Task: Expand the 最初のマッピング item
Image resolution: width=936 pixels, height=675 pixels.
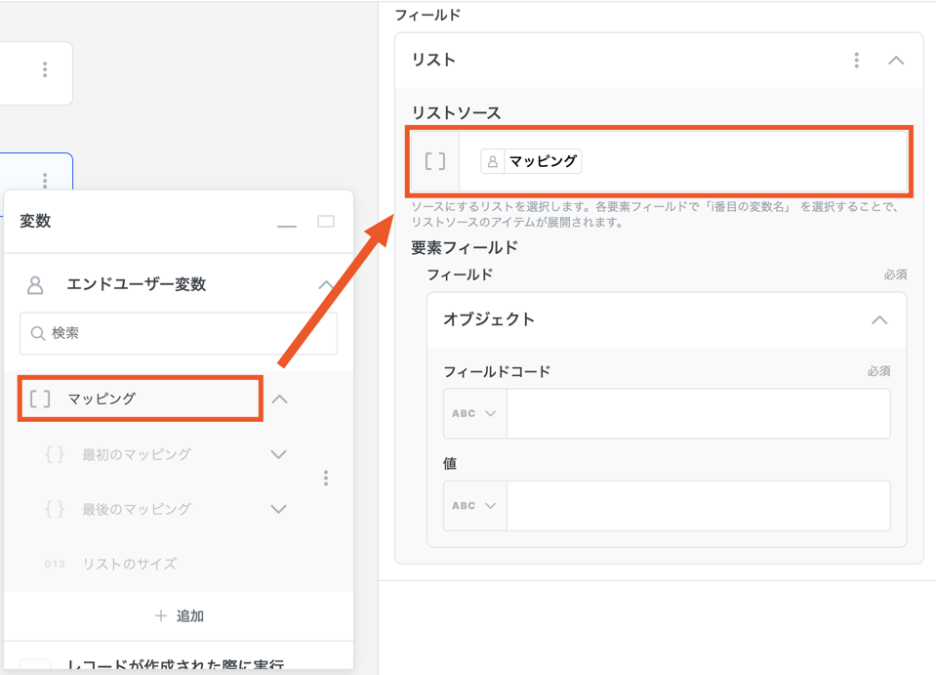Action: pos(278,454)
